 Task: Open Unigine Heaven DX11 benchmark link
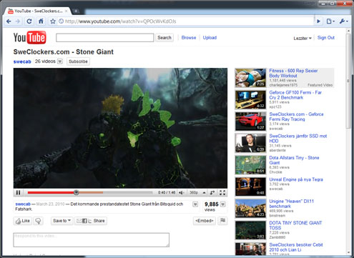tap(291, 204)
